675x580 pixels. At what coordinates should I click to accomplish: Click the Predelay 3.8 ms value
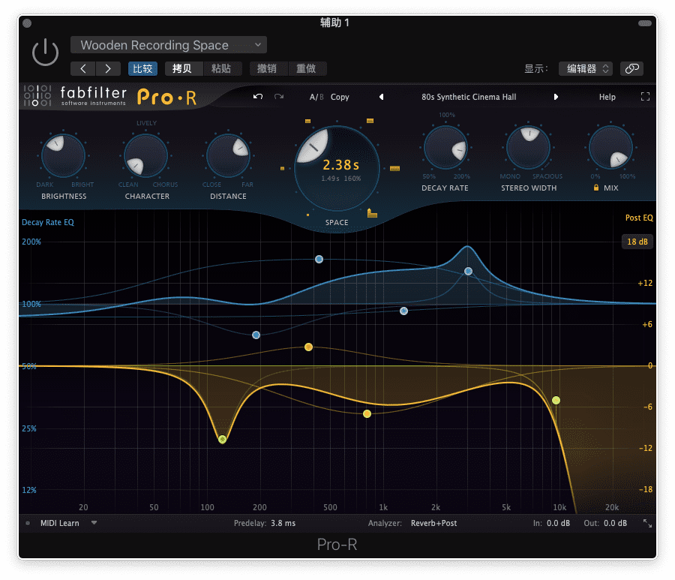pyautogui.click(x=283, y=523)
